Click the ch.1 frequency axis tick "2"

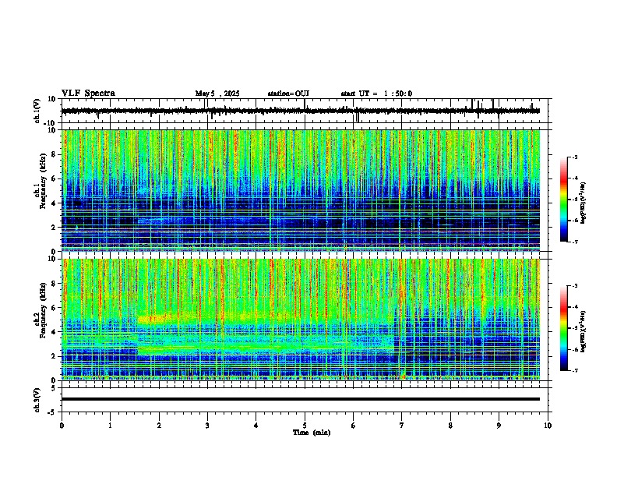click(55, 228)
